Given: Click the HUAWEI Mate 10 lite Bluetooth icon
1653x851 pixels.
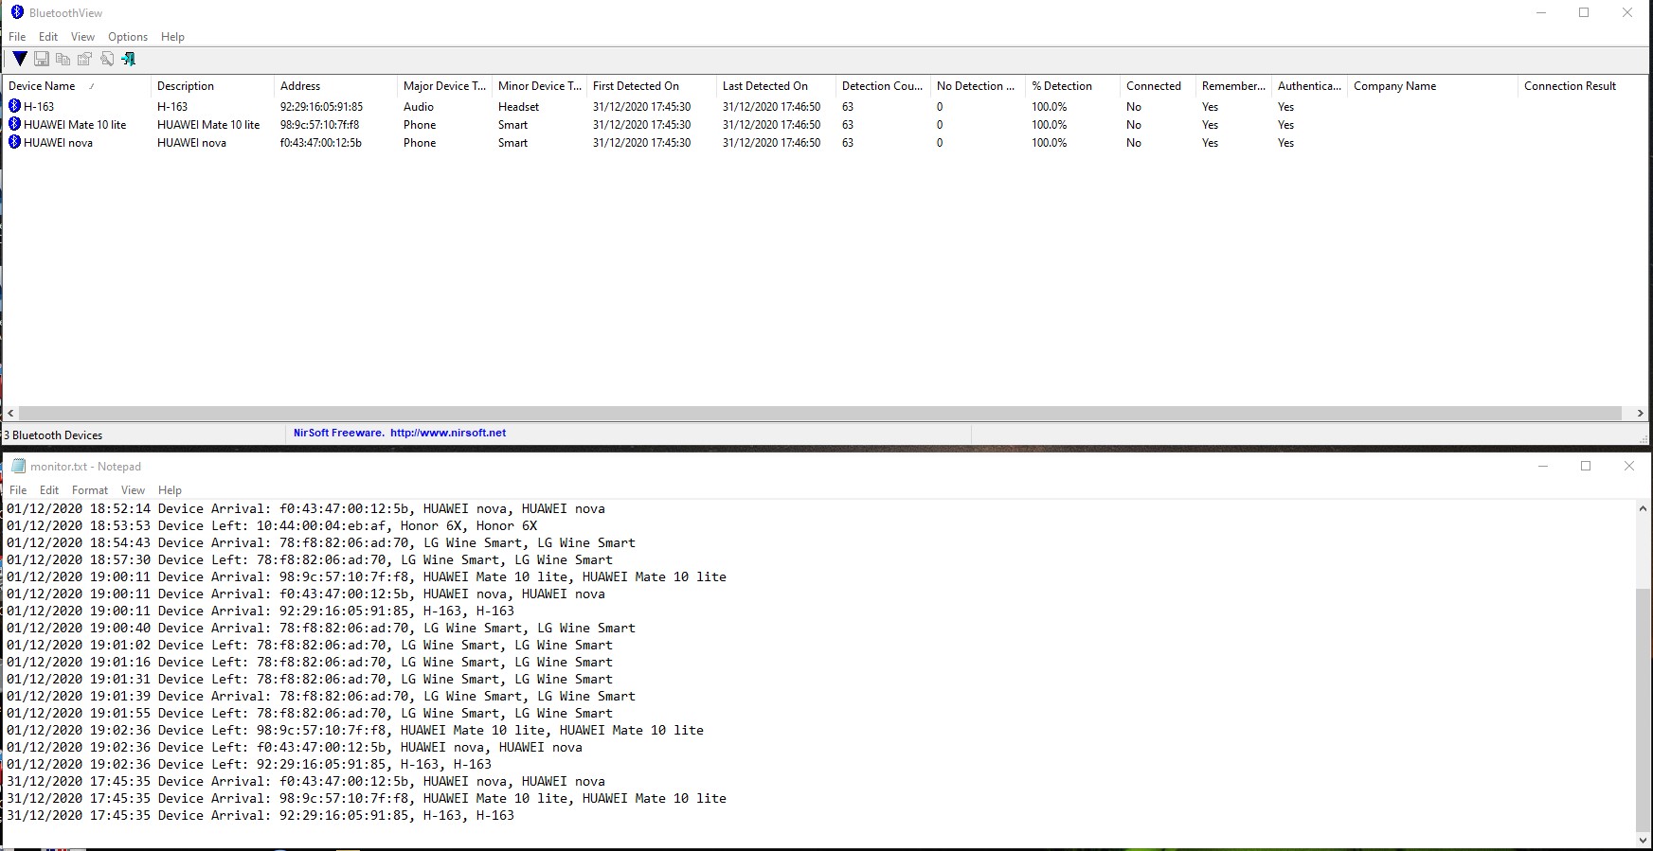Looking at the screenshot, I should pos(14,124).
